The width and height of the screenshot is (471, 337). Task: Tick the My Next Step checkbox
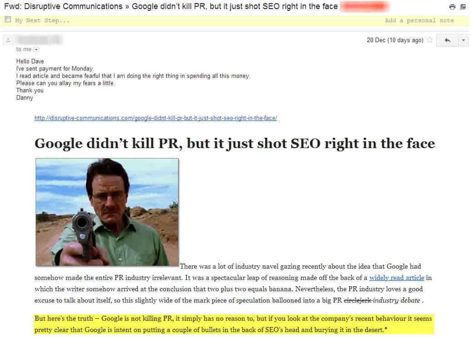pos(8,20)
